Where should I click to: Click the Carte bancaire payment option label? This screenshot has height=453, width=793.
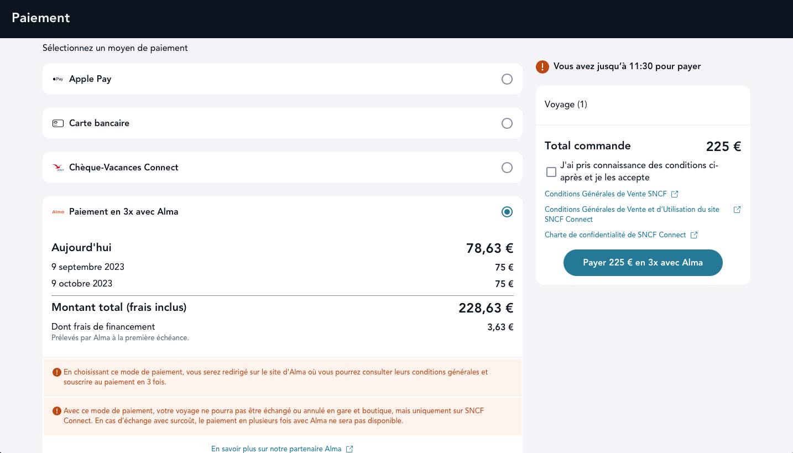(99, 123)
